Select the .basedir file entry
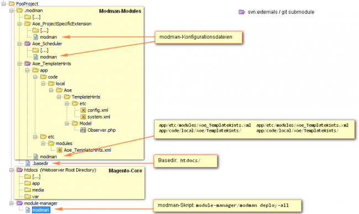This screenshot has width=359, height=214. (40, 163)
